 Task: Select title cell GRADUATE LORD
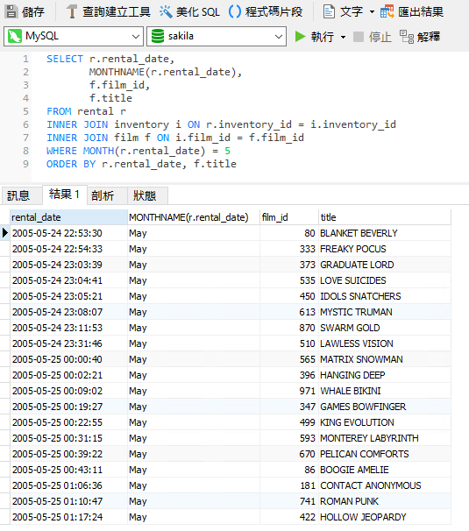point(385,265)
